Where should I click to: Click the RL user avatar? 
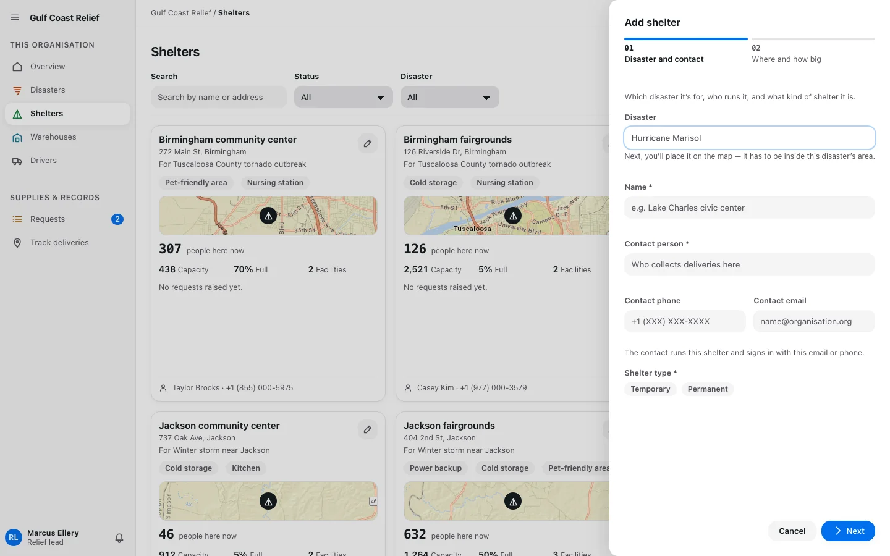point(14,537)
